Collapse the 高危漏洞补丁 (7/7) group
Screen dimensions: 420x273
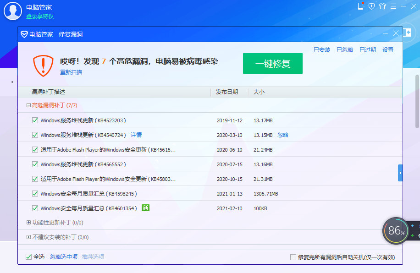click(28, 105)
